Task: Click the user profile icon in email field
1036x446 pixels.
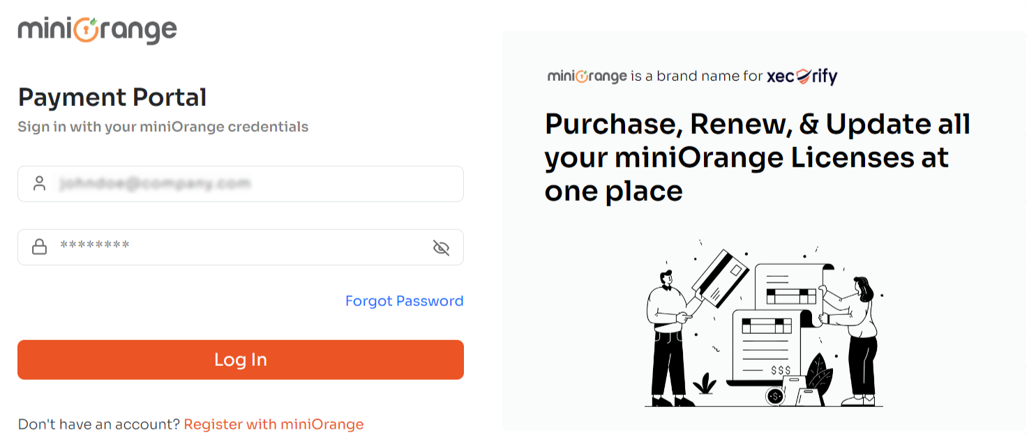Action: pyautogui.click(x=40, y=184)
